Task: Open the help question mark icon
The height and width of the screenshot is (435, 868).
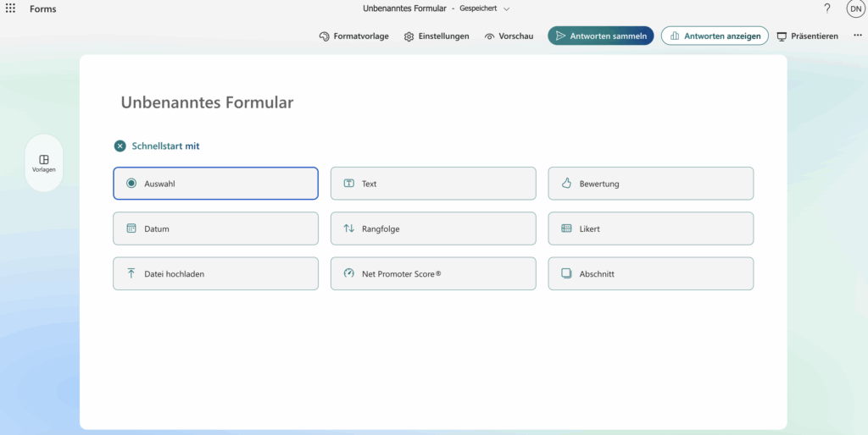Action: click(827, 8)
